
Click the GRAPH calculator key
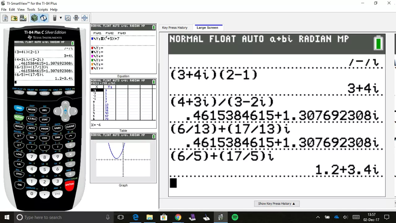click(70, 92)
